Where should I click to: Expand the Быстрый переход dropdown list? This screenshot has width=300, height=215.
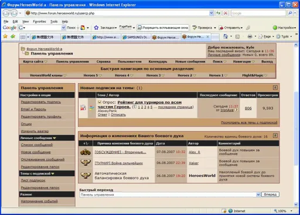click(x=258, y=194)
